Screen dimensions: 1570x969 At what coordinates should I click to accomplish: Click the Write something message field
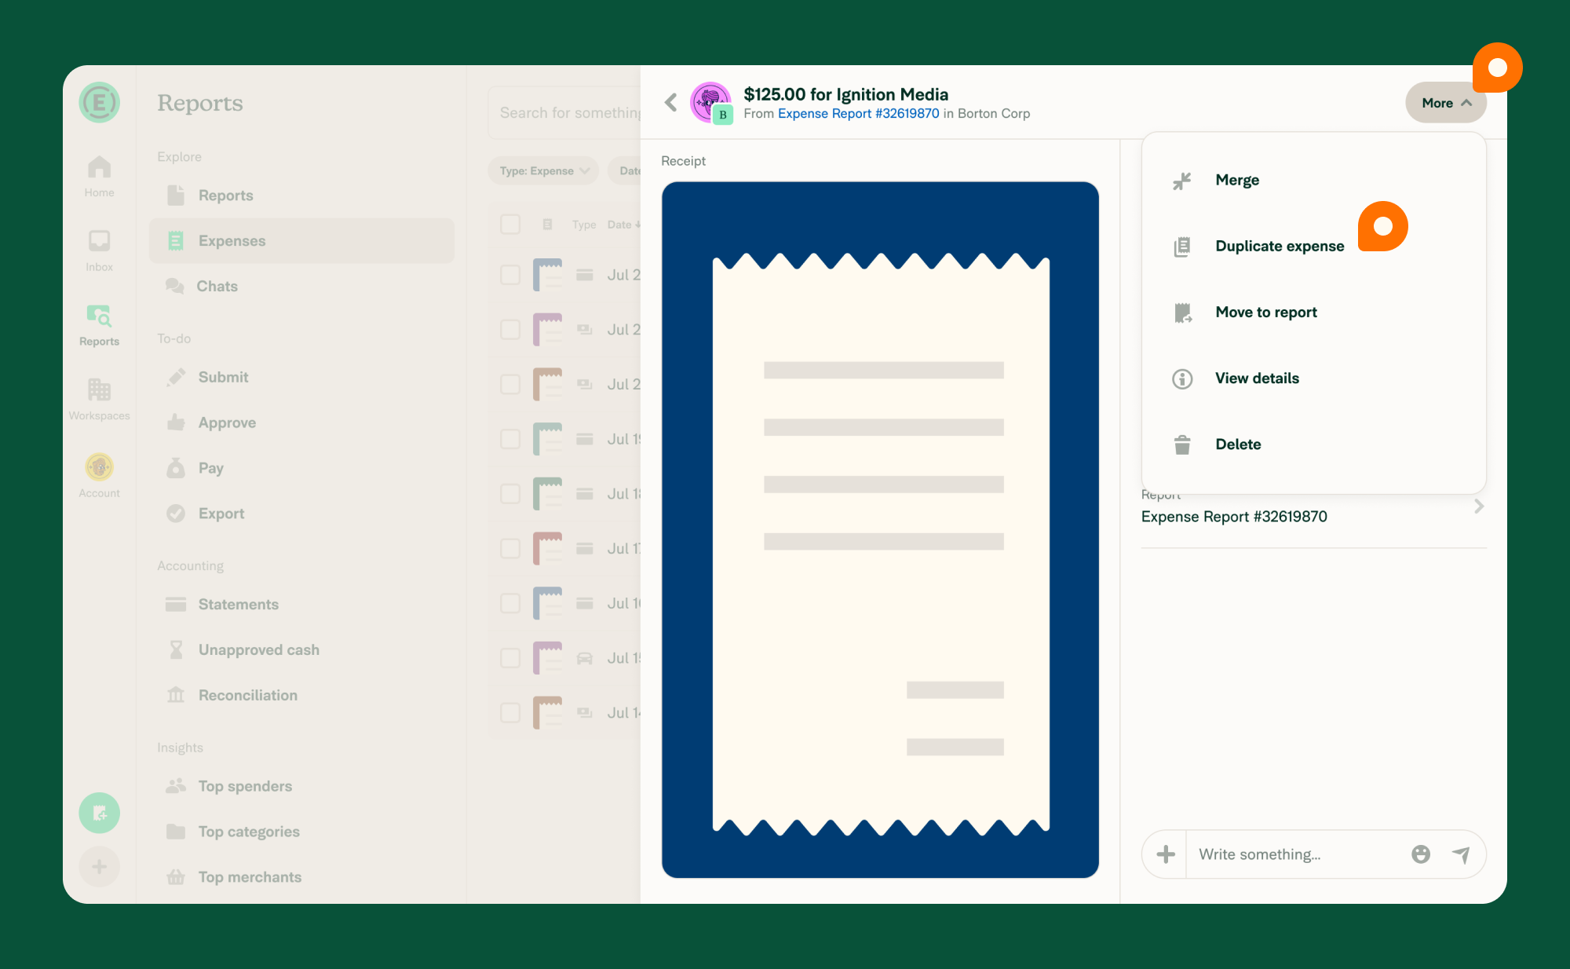coord(1287,854)
